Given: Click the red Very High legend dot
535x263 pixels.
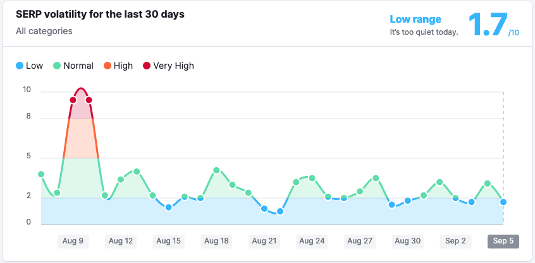Looking at the screenshot, I should click(147, 66).
